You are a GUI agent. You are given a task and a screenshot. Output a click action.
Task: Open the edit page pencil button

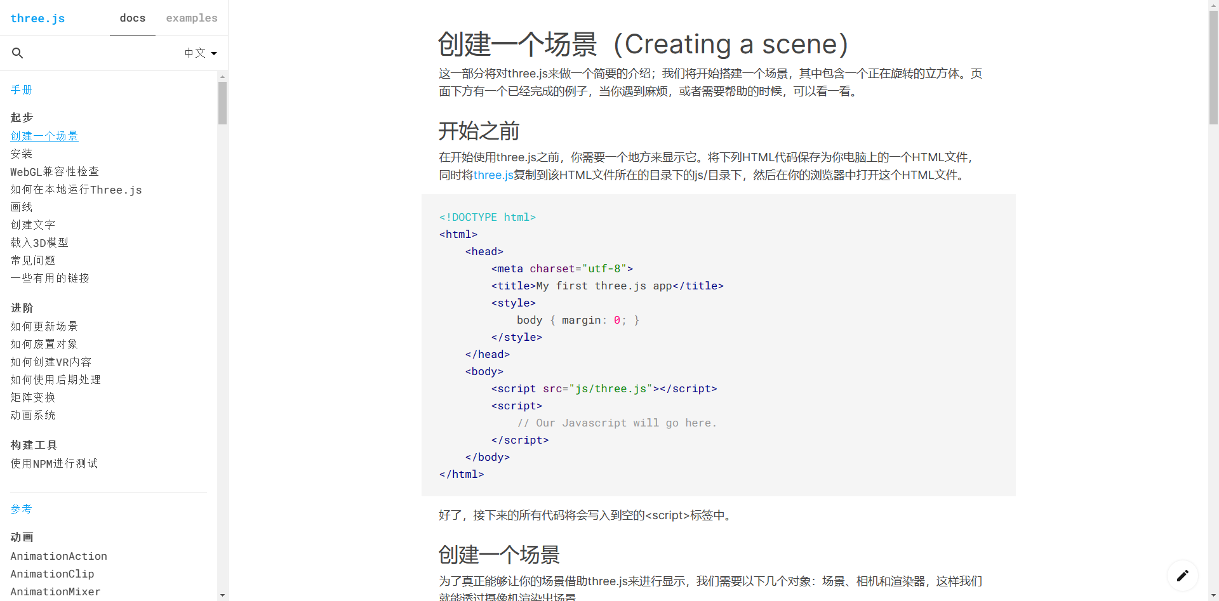click(1182, 576)
